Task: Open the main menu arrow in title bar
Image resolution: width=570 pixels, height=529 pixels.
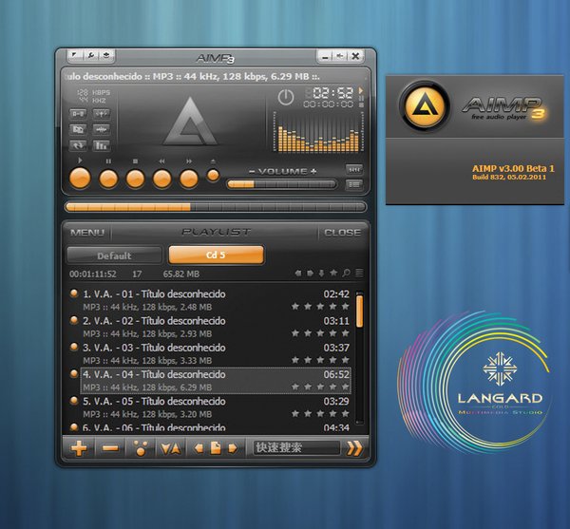Action: tap(75, 55)
